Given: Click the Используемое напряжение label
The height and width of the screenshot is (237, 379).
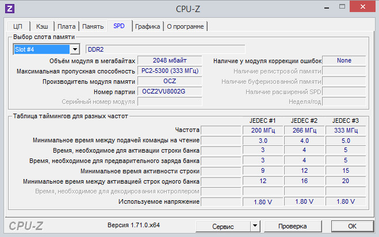Looking at the screenshot, I should [159, 202].
